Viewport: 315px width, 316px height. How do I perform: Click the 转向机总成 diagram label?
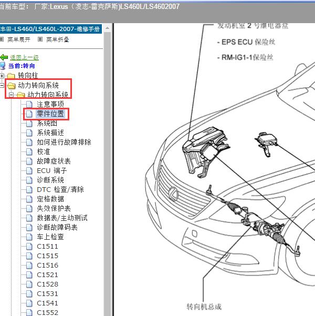[204, 307]
